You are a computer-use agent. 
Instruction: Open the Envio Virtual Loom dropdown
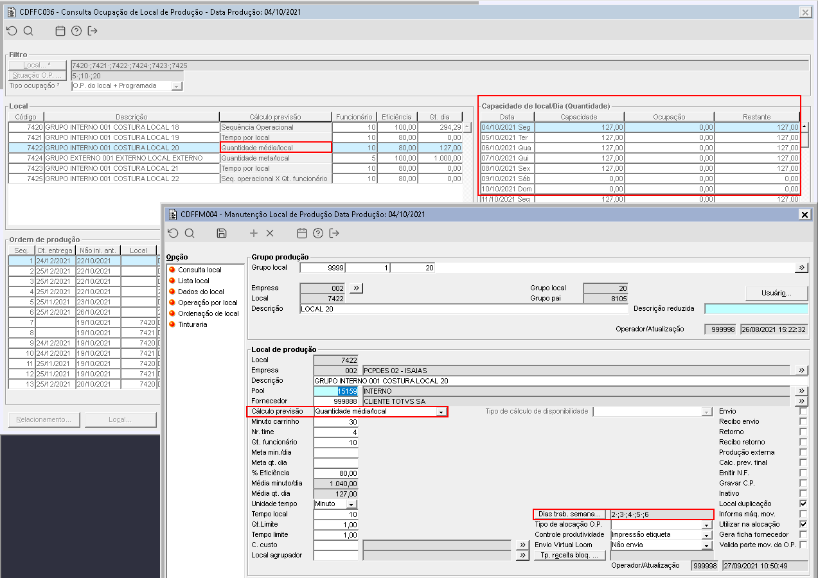[x=707, y=545]
